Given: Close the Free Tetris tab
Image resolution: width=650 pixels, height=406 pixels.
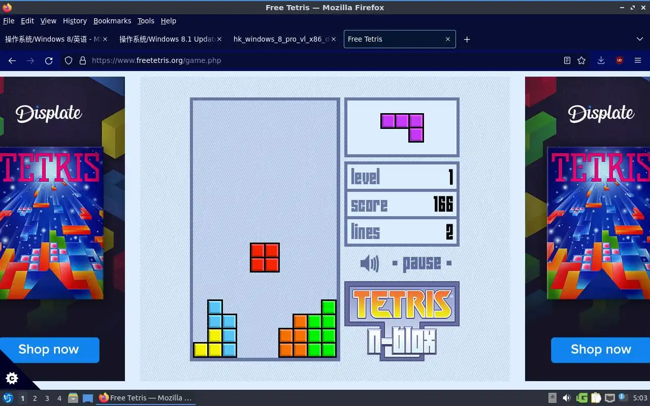Looking at the screenshot, I should coord(448,39).
